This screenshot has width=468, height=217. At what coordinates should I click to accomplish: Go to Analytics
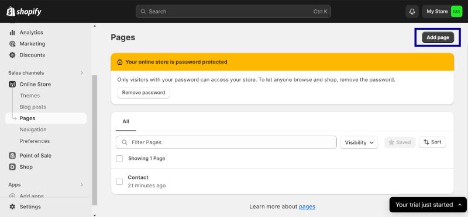coord(32,33)
